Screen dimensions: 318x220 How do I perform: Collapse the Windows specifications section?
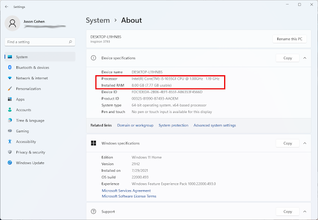(305, 143)
